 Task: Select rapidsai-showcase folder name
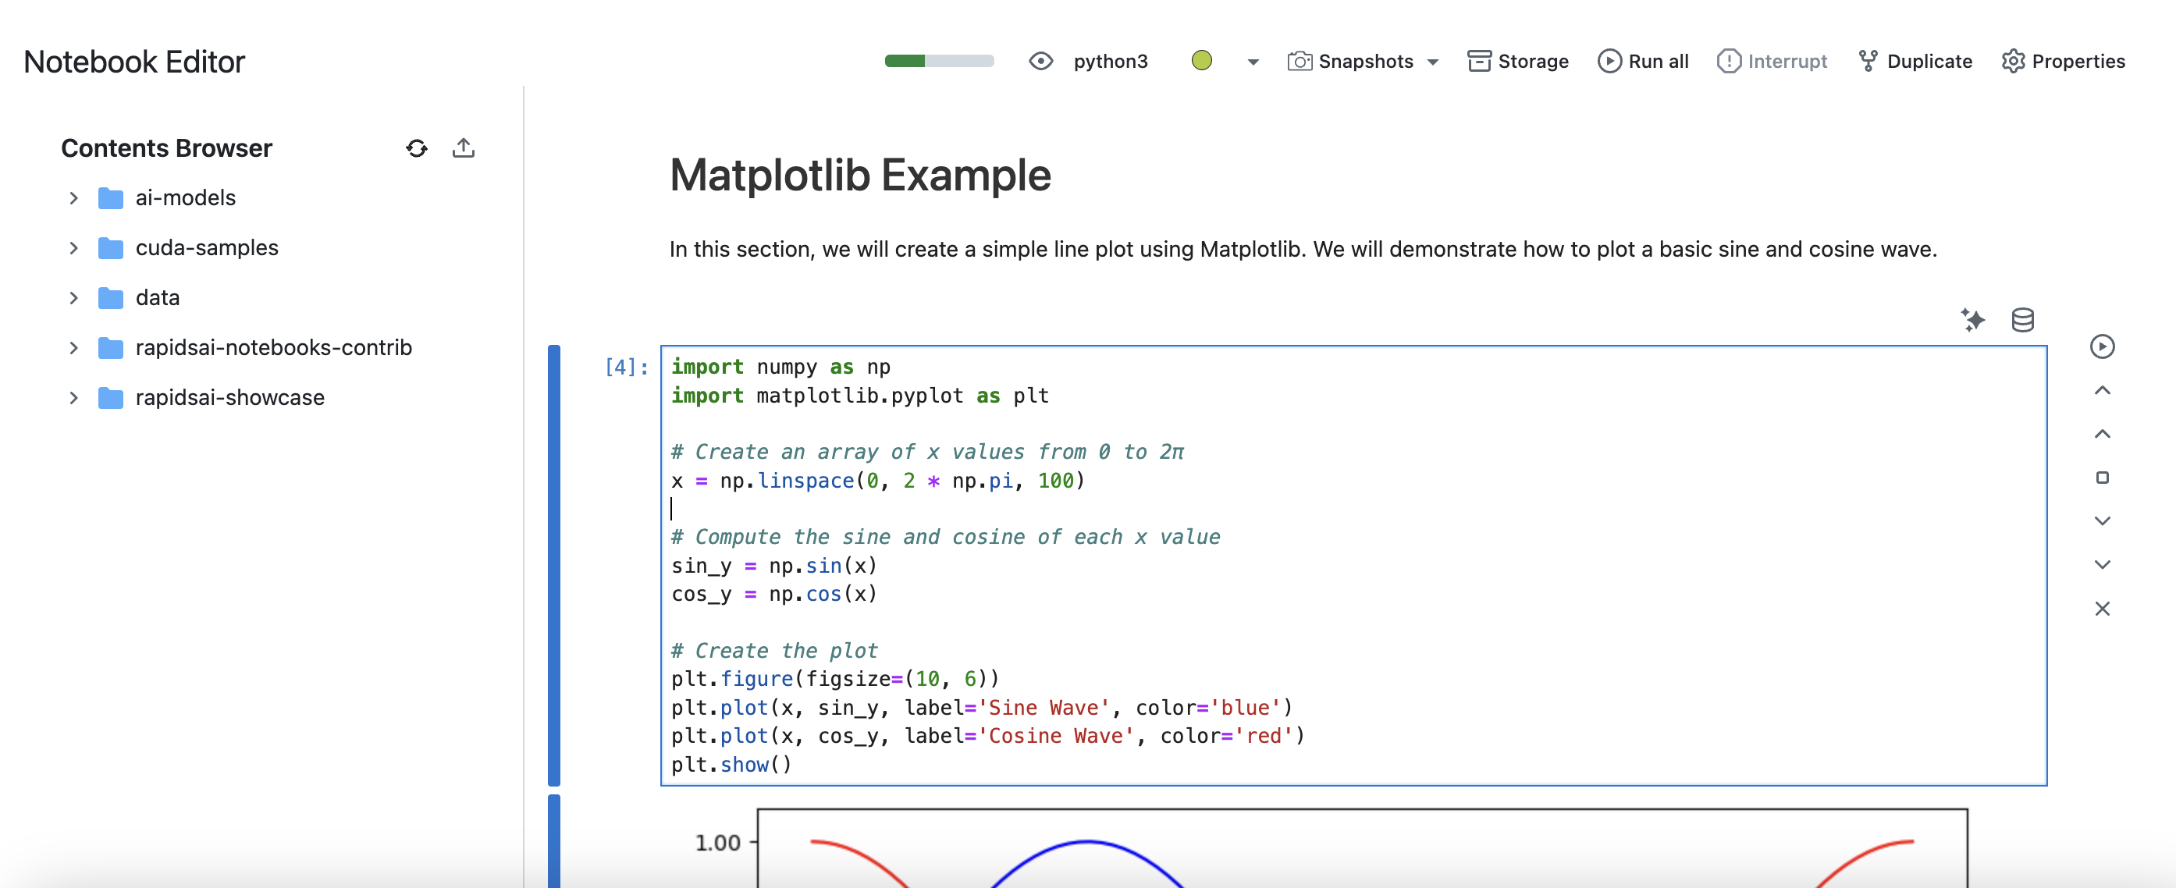pos(229,397)
